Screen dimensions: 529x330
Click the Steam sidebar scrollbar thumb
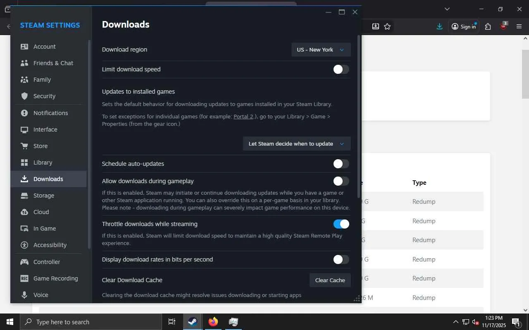(89, 144)
